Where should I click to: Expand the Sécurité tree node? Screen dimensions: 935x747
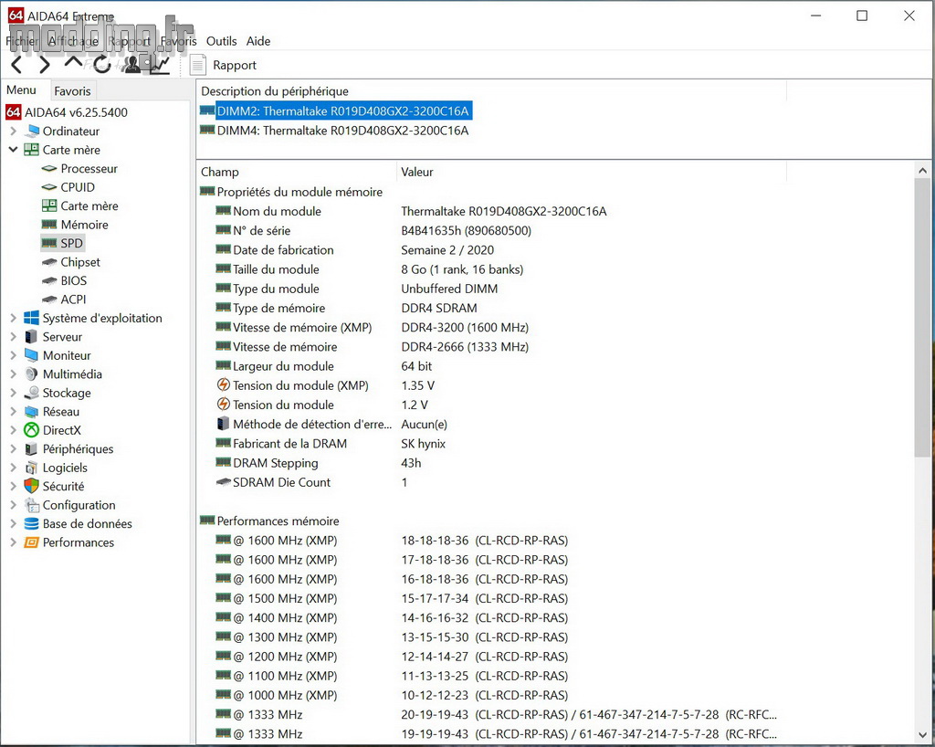(13, 486)
